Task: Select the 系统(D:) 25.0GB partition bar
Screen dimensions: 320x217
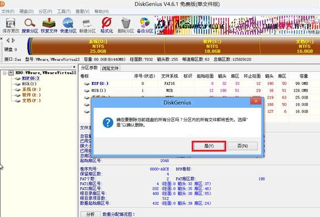Action: click(98, 46)
